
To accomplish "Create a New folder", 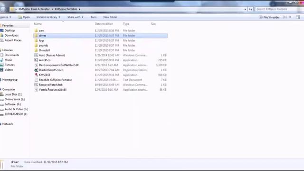I will coord(110,17).
